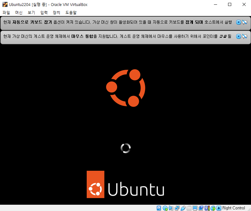
Task: Click the guest screen loading spinner
Action: pyautogui.click(x=126, y=148)
